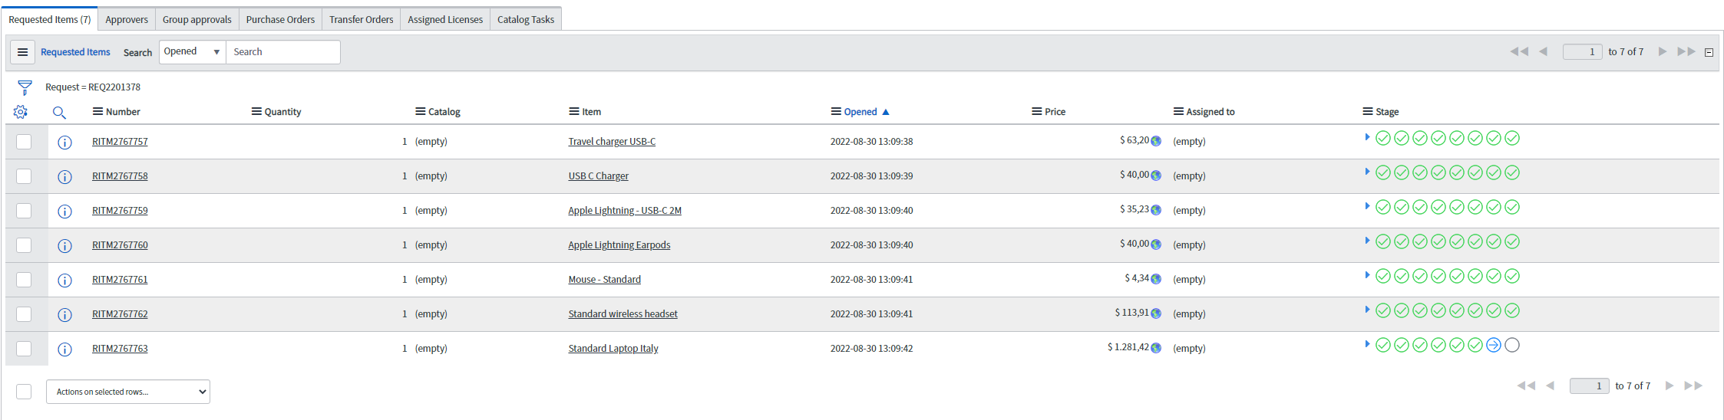Click the filter funnel icon
The image size is (1724, 420).
(x=25, y=87)
